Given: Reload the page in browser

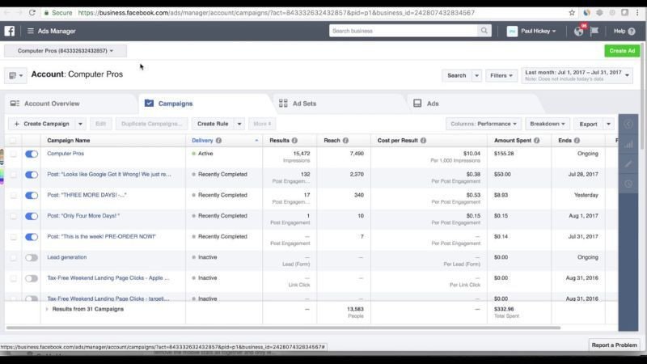Looking at the screenshot, I should pyautogui.click(x=32, y=13).
